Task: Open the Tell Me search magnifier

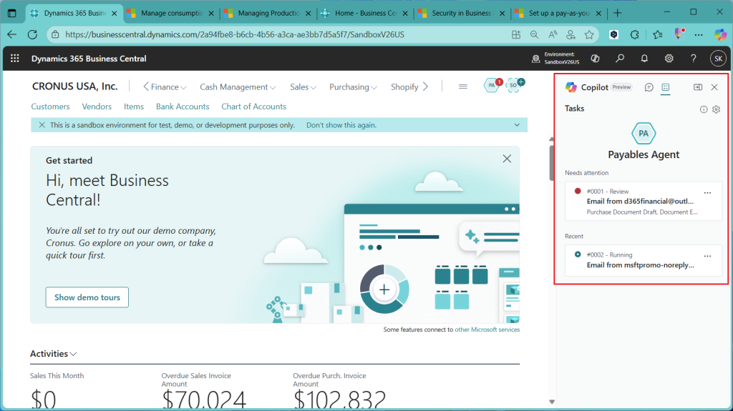Action: point(620,59)
